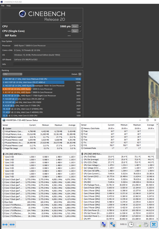This screenshot has height=229, width=159.
Task: Click the left pane Sensor column header
Action: (x=13, y=125)
